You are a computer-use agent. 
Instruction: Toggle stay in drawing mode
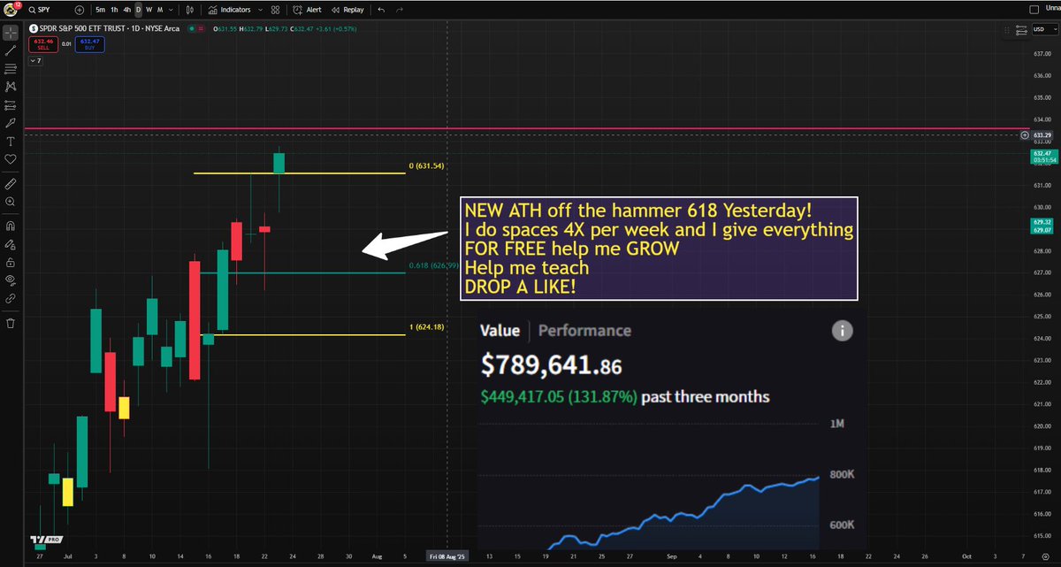click(11, 244)
